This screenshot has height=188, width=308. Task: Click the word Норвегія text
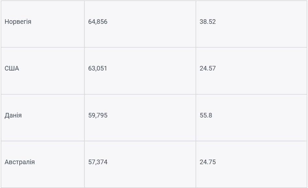pyautogui.click(x=18, y=22)
